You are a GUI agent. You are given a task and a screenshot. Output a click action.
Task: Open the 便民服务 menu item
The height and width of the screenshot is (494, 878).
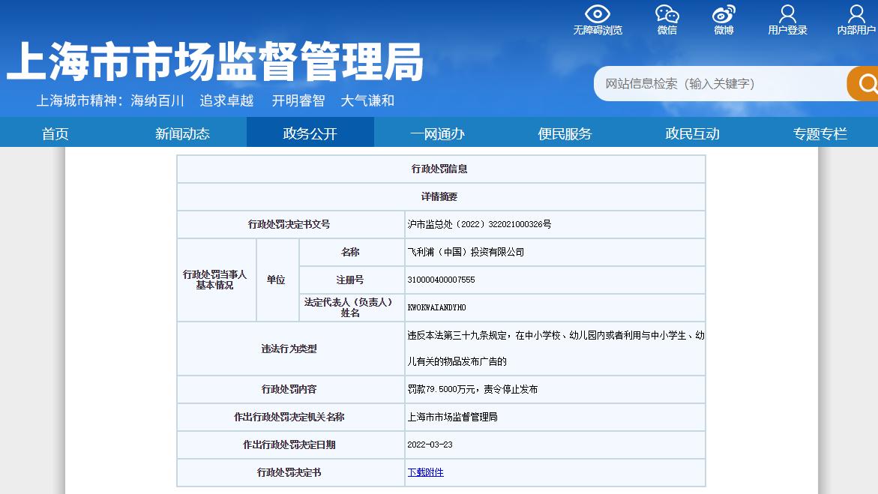565,133
